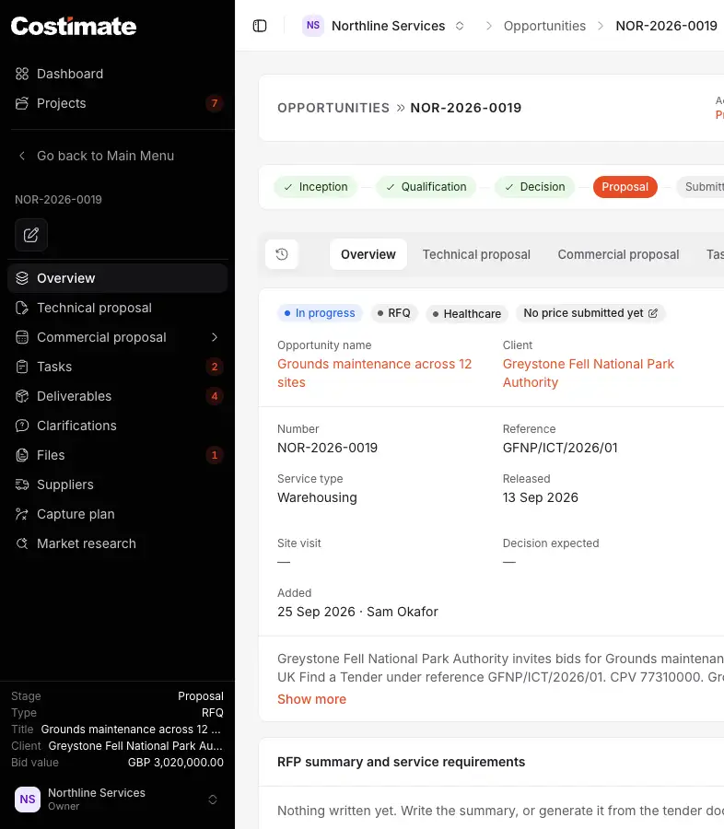Open the history clock icon
This screenshot has height=829, width=724.
[x=282, y=254]
